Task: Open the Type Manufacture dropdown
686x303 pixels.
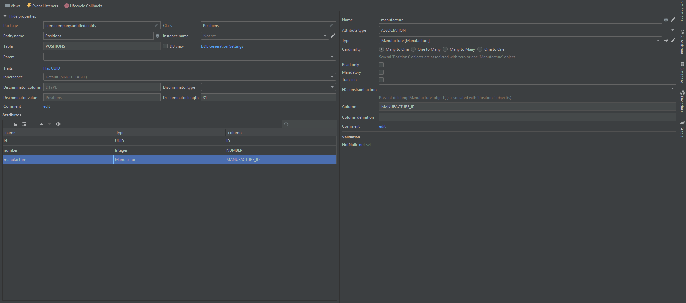Action: click(x=658, y=40)
